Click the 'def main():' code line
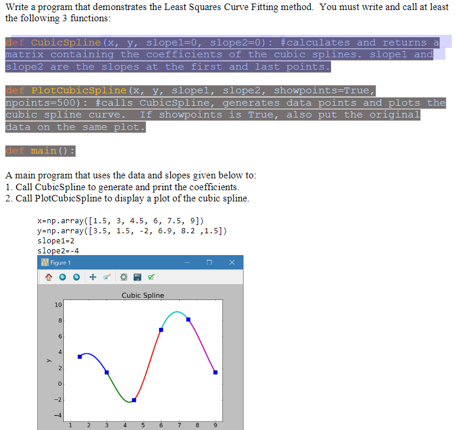Image resolution: width=457 pixels, height=430 pixels. tap(40, 151)
